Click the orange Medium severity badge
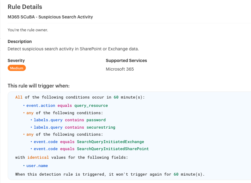This screenshot has width=251, height=183. 17,68
